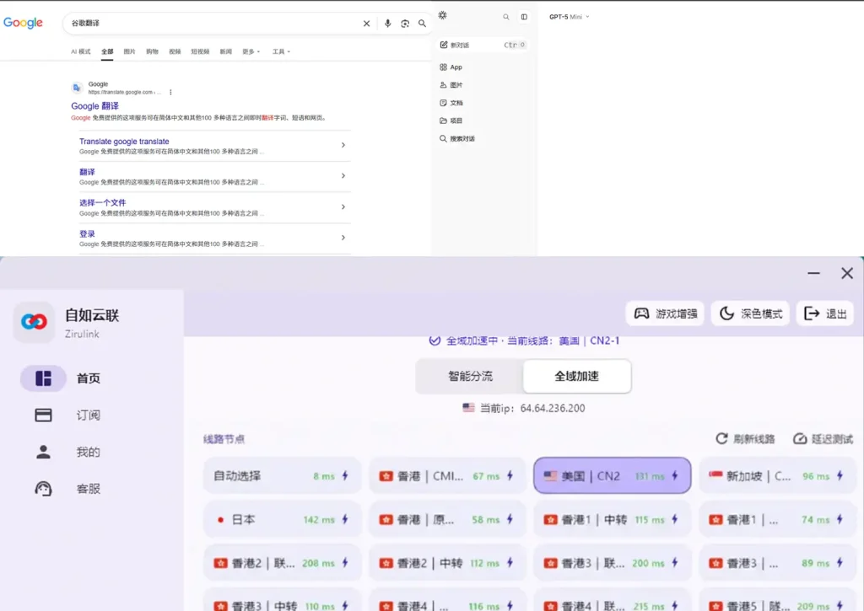864x611 pixels.
Task: Click in the Google search input field
Action: [x=212, y=23]
